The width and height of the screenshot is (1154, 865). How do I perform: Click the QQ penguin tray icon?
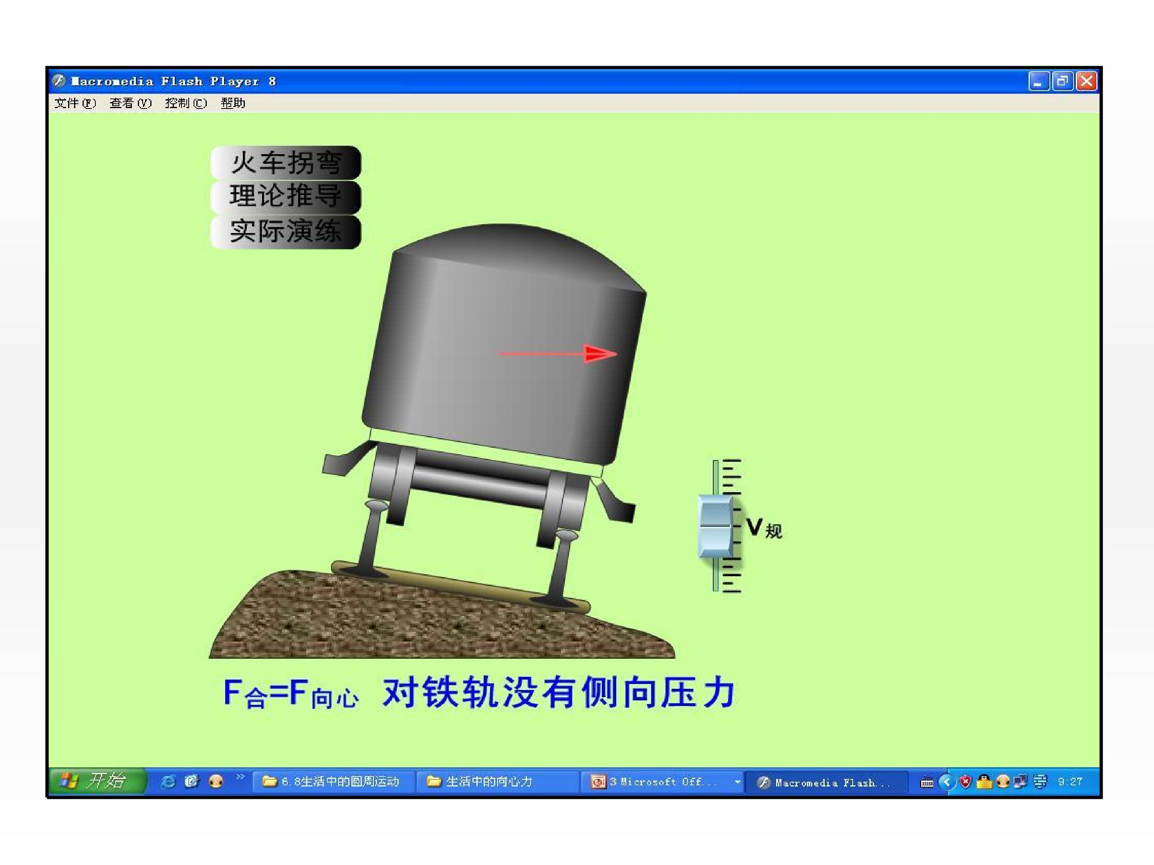[984, 782]
